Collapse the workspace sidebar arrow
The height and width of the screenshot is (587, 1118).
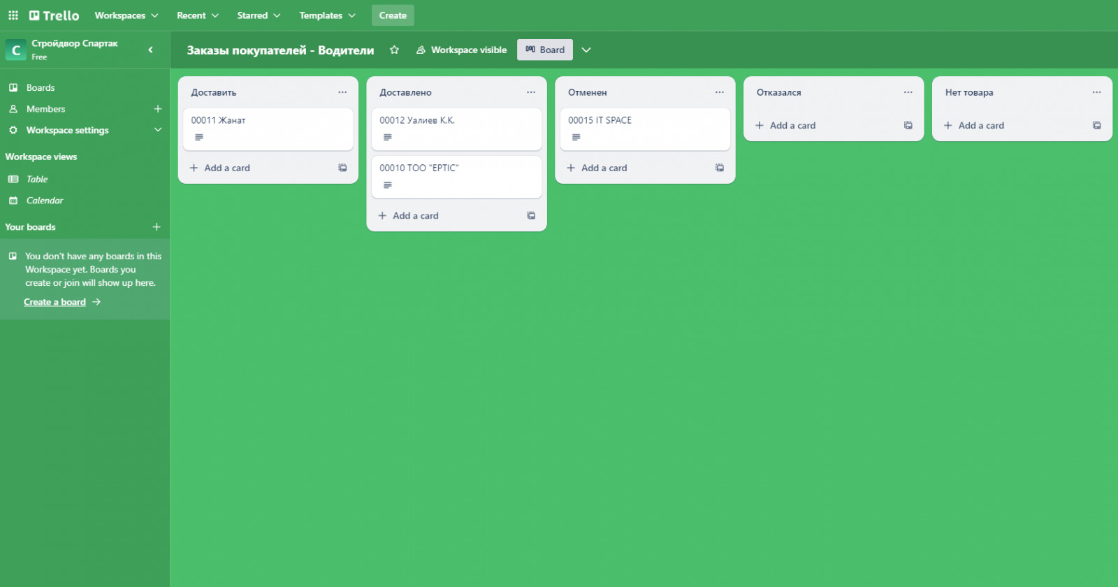point(150,50)
